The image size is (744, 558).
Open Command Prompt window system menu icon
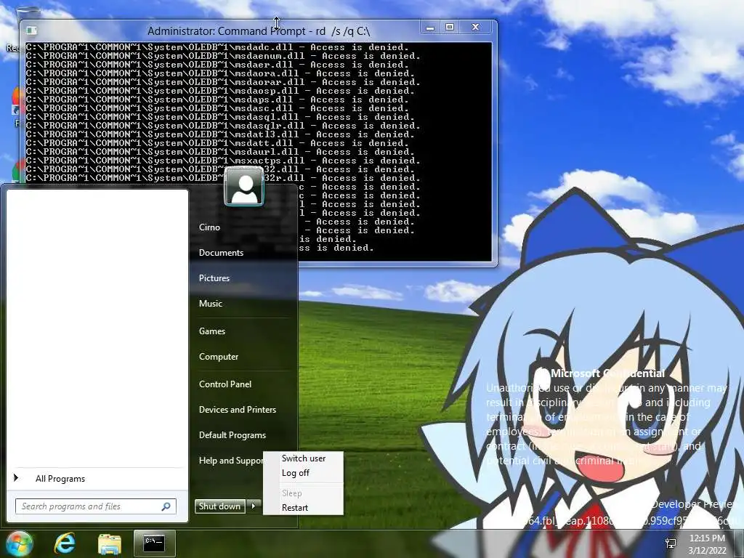tap(32, 31)
